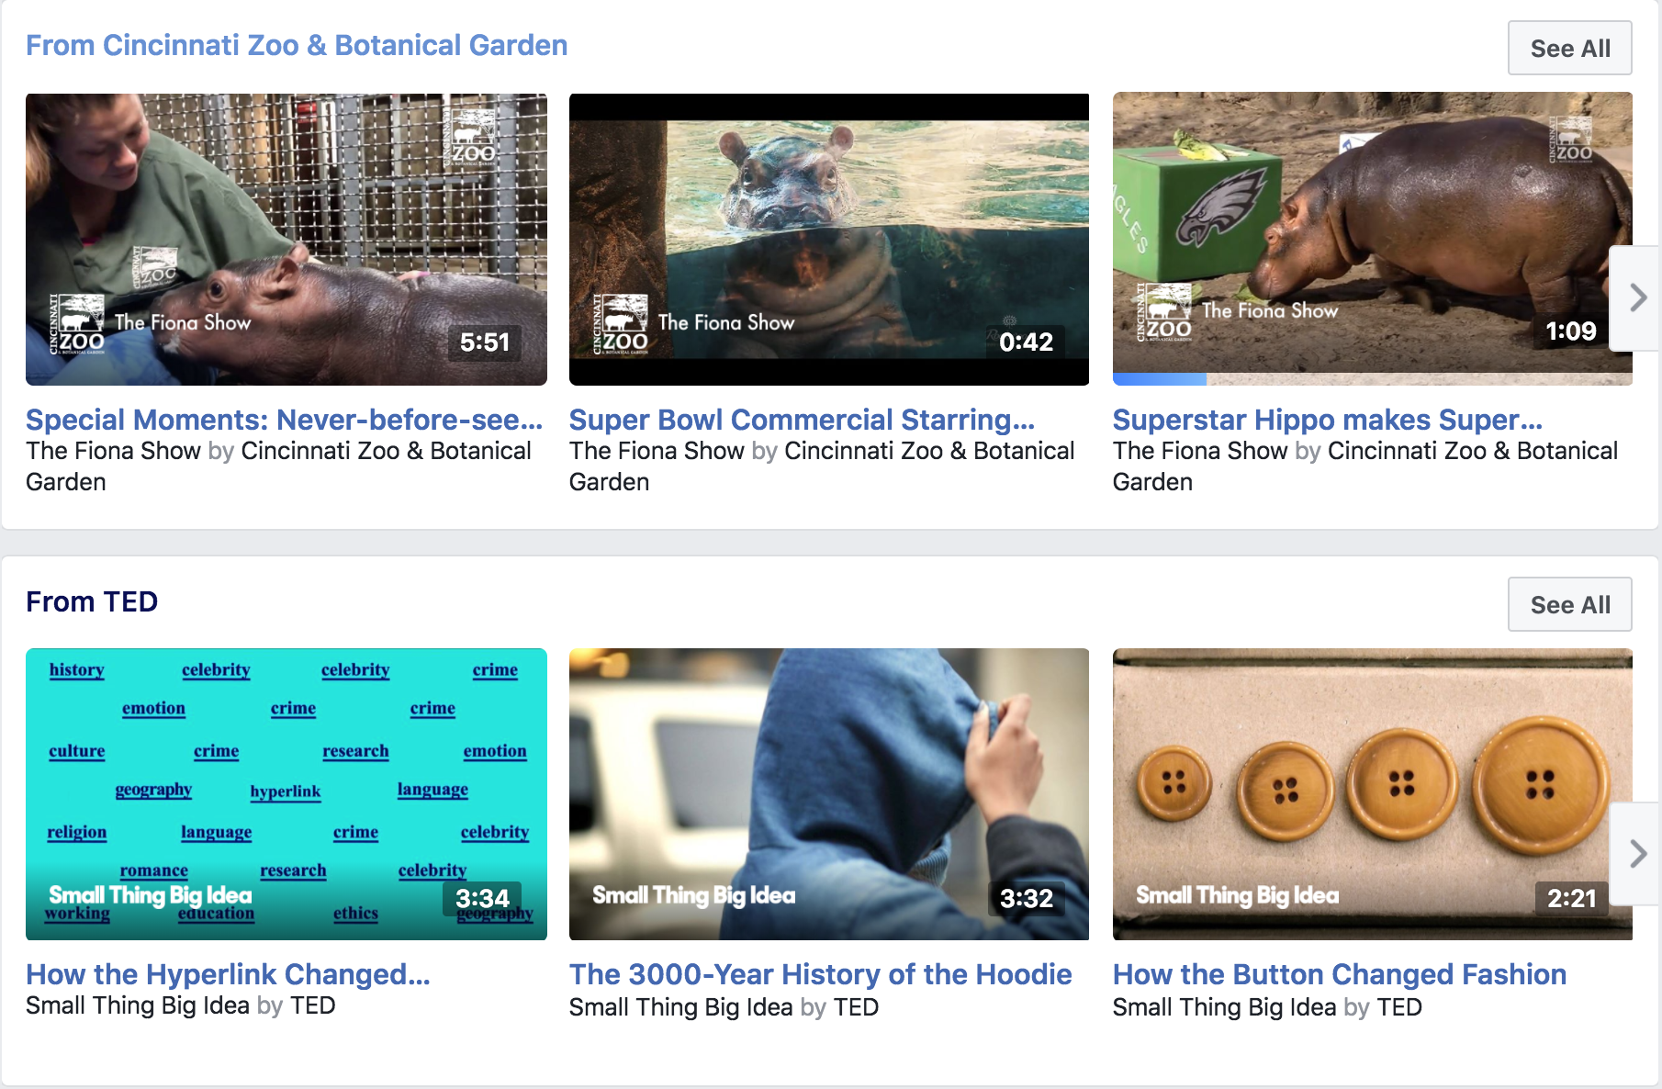Open How the Button Changed Fashion link
Screen dimensions: 1662x1089
point(1340,974)
